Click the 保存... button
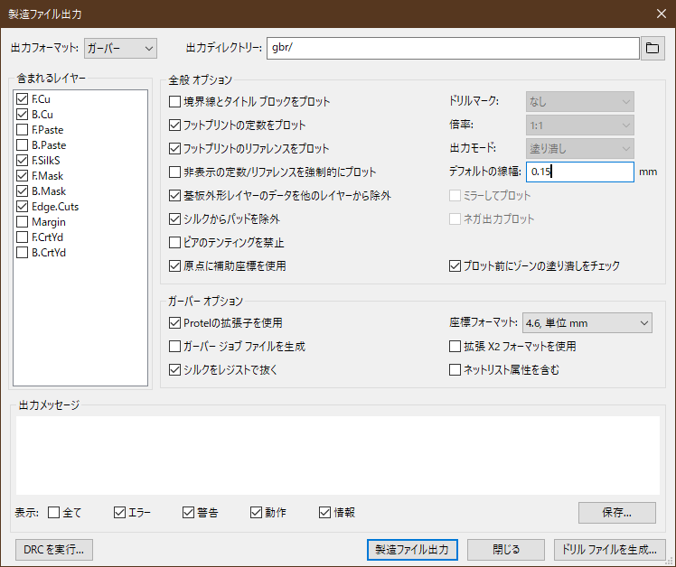This screenshot has width=676, height=567. [617, 513]
